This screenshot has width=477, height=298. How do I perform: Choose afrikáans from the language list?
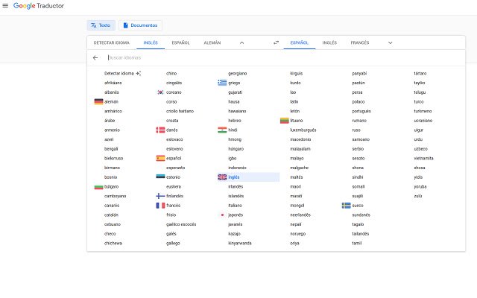click(113, 83)
